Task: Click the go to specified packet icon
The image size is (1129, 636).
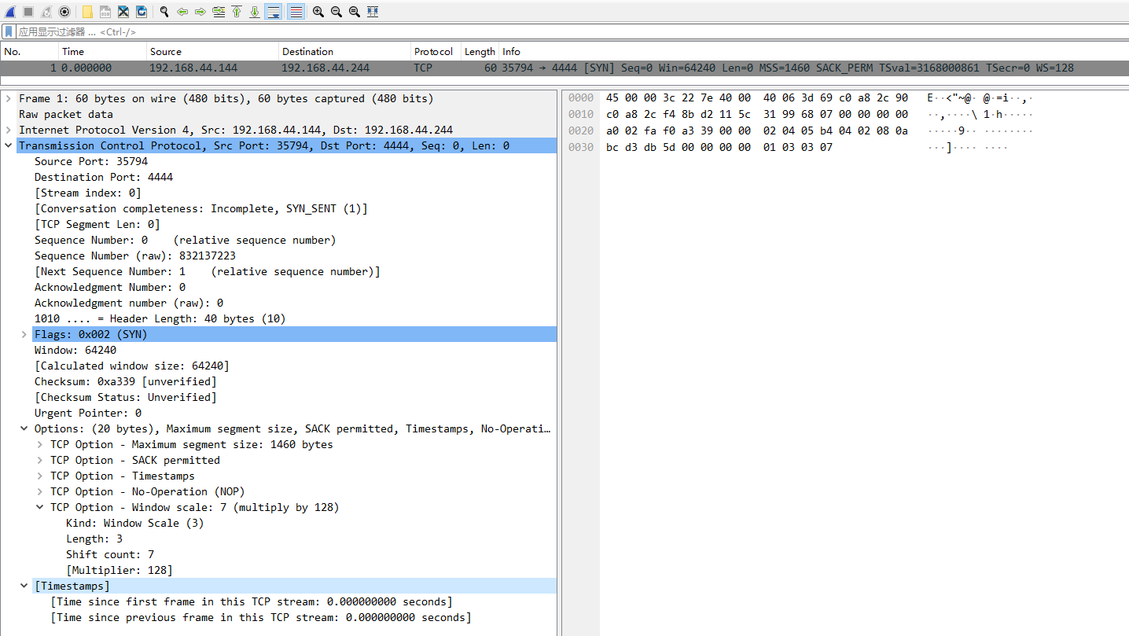Action: pos(219,12)
